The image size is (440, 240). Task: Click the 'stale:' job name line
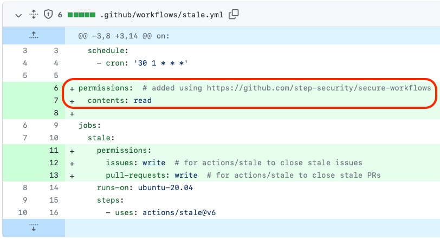[x=101, y=138]
